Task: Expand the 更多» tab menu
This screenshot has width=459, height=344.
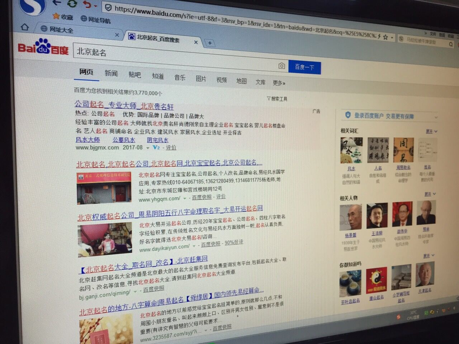Action: pos(279,83)
